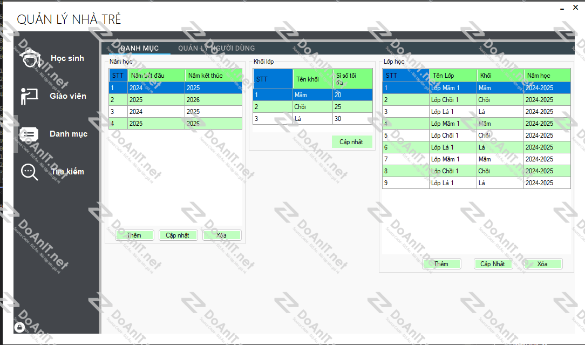Select Lớp học row 3 Lớp Lá 1
This screenshot has height=345, width=585.
[x=477, y=112]
